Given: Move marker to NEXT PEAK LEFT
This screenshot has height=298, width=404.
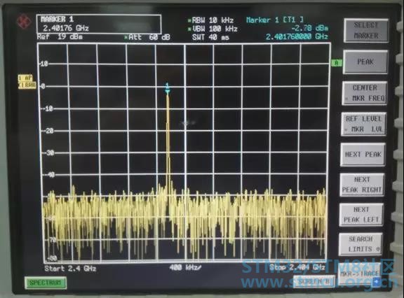Looking at the screenshot, I should (x=361, y=215).
